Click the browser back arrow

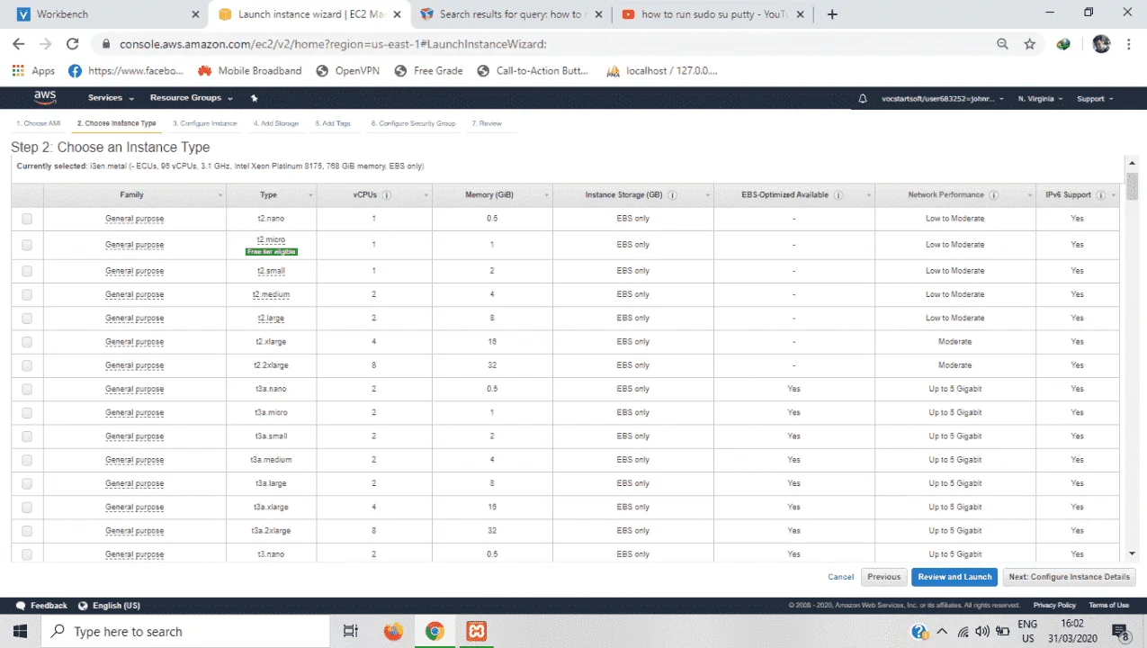tap(19, 44)
